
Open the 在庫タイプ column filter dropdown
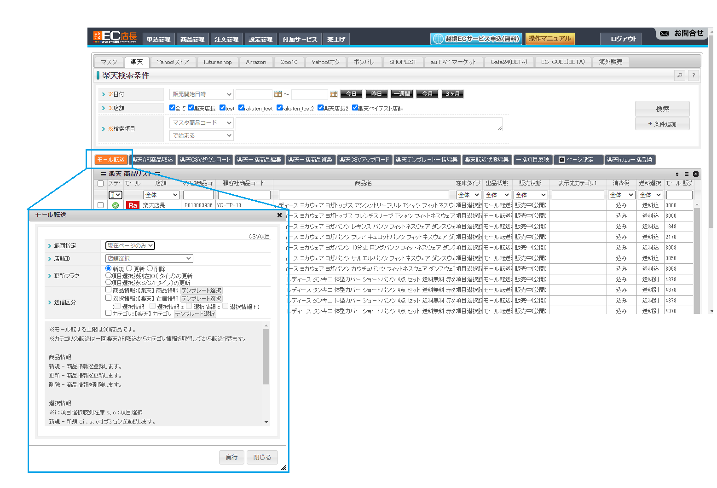(x=468, y=195)
